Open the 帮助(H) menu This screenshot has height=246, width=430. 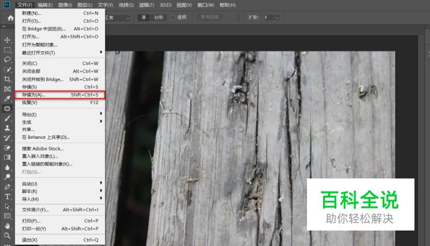pyautogui.click(x=227, y=5)
